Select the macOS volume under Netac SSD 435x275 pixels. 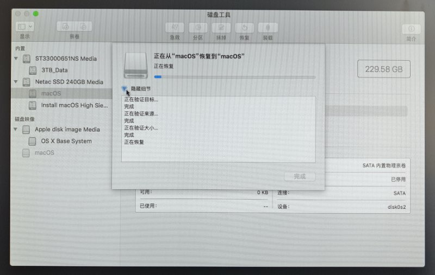[61, 93]
